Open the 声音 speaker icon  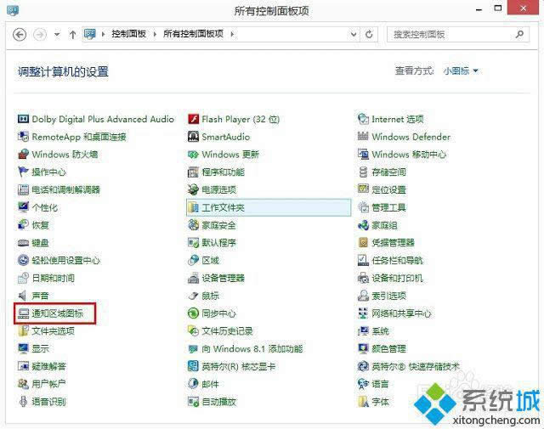point(23,296)
